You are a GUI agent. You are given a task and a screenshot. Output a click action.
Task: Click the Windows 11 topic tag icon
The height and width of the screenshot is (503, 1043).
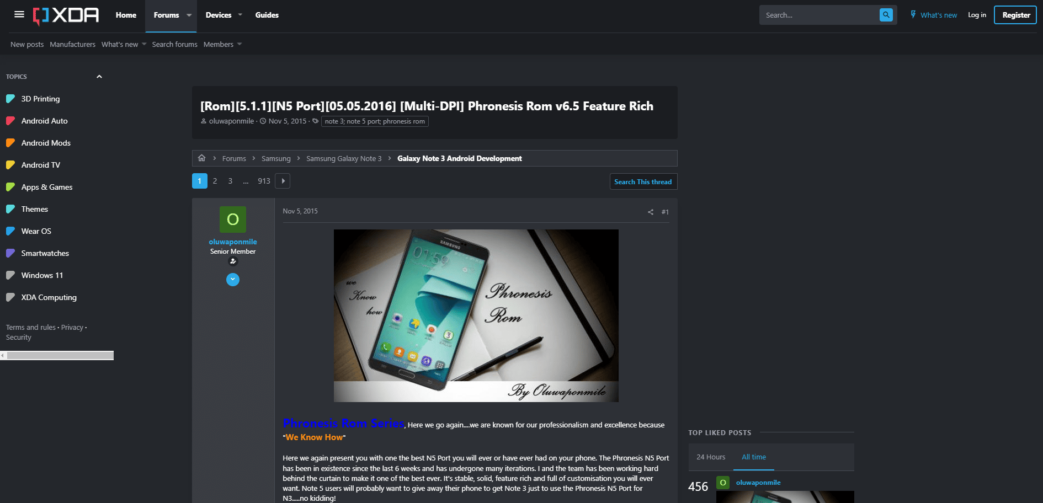pos(10,275)
